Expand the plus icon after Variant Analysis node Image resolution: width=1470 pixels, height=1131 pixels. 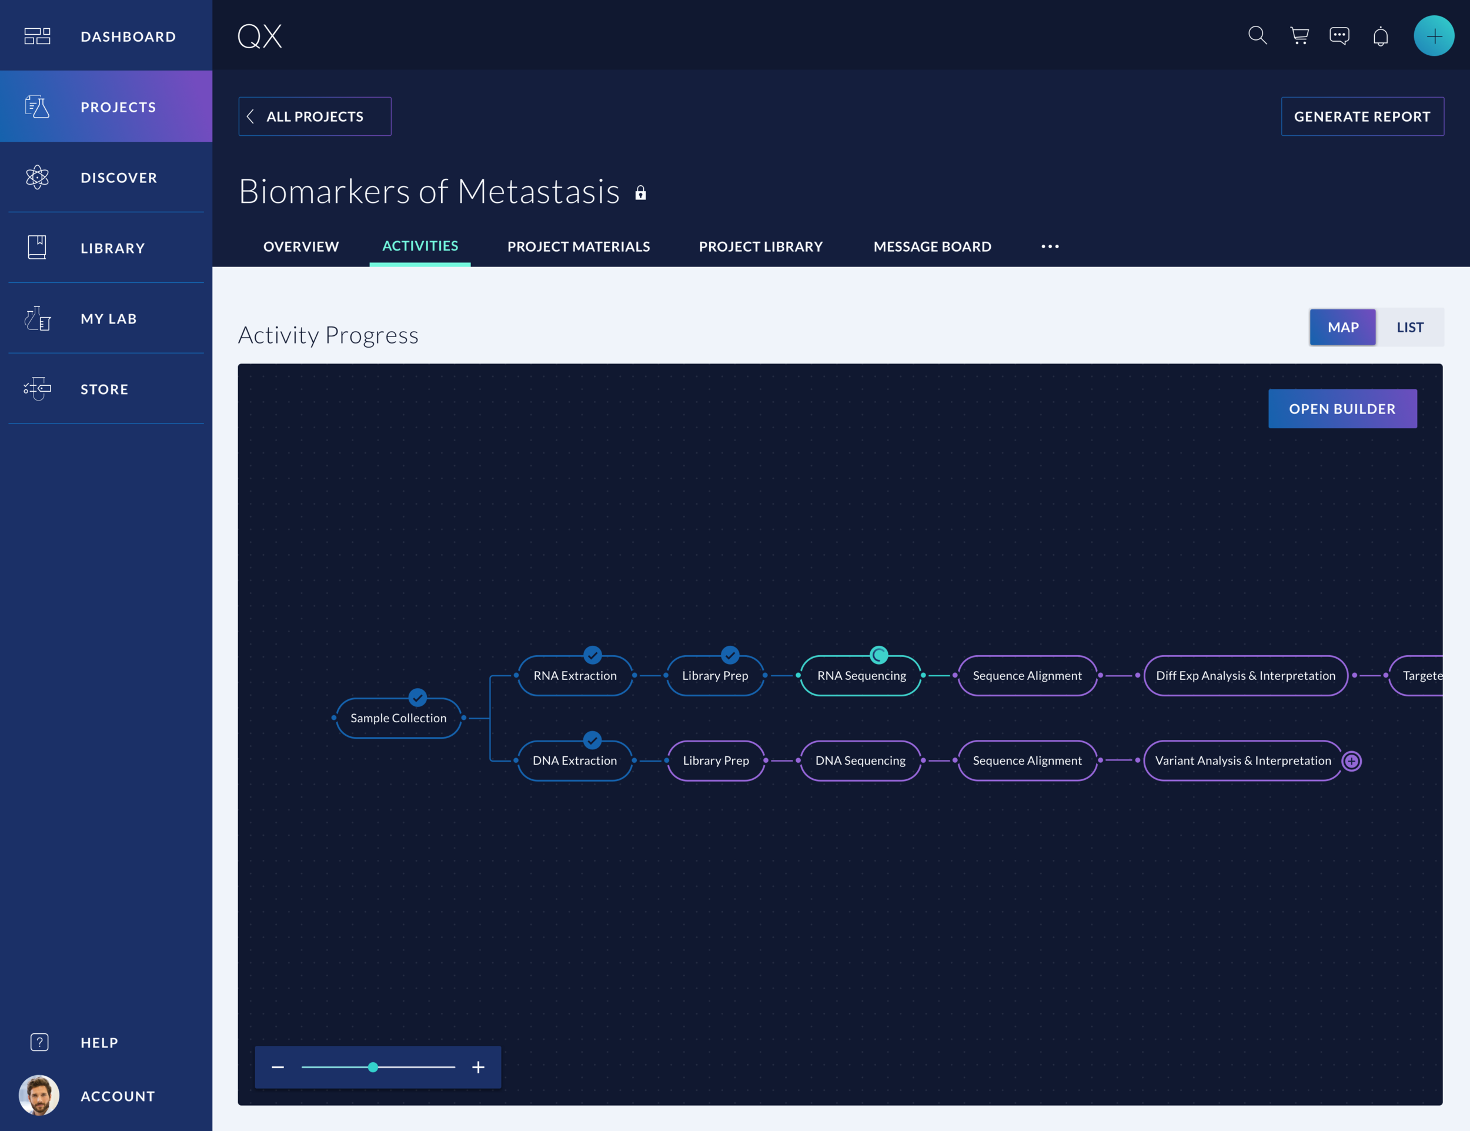click(1352, 760)
